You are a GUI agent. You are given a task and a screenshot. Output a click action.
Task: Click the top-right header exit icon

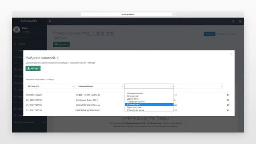click(x=240, y=21)
